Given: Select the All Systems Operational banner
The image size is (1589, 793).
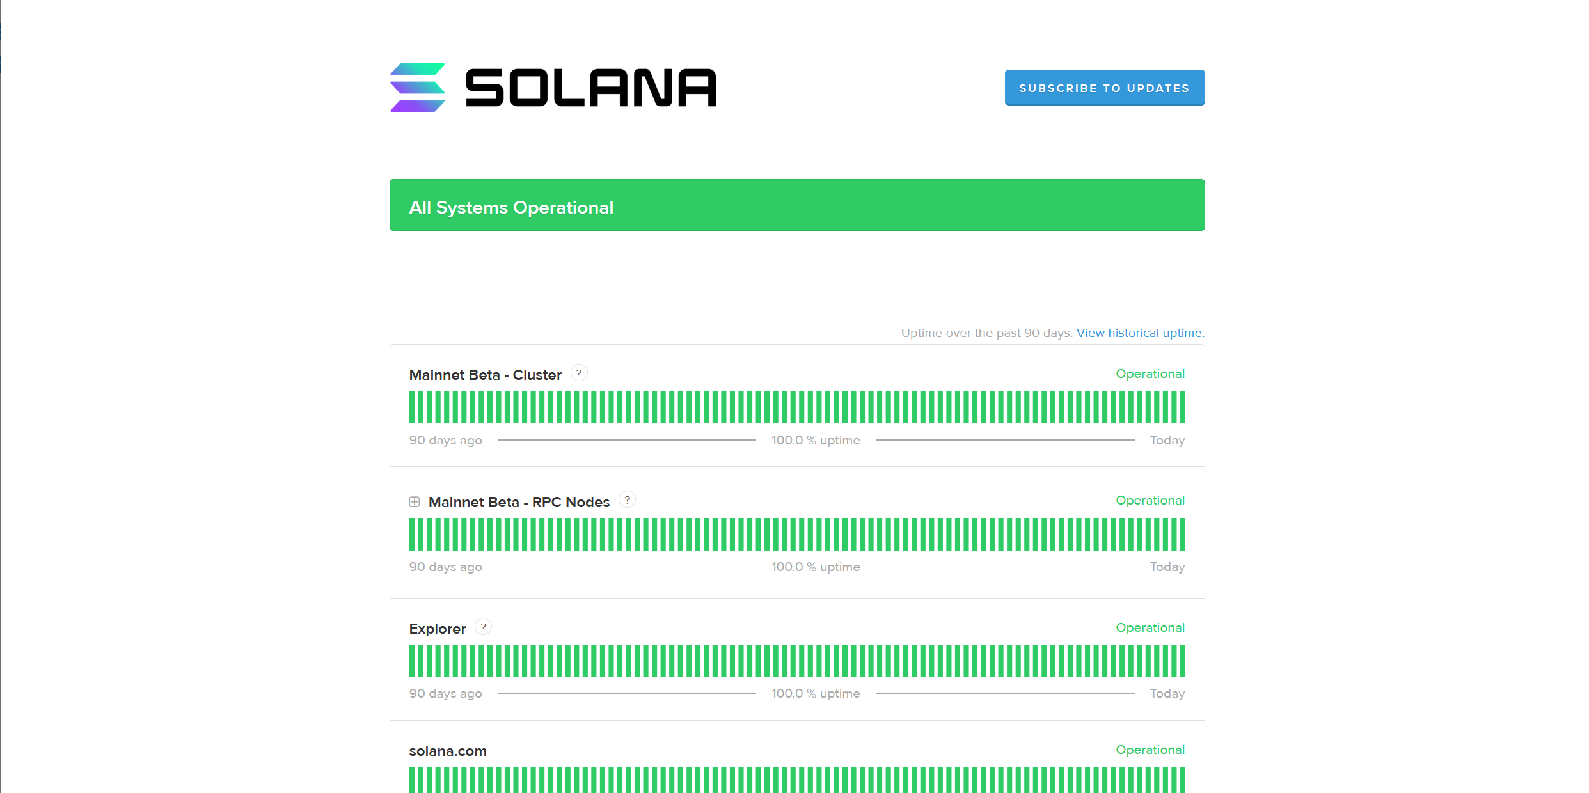Looking at the screenshot, I should point(797,205).
